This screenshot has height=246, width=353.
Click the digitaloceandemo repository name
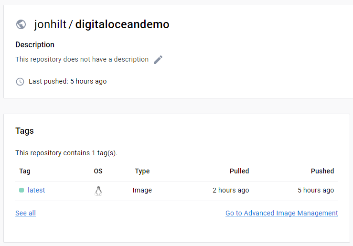coord(122,24)
